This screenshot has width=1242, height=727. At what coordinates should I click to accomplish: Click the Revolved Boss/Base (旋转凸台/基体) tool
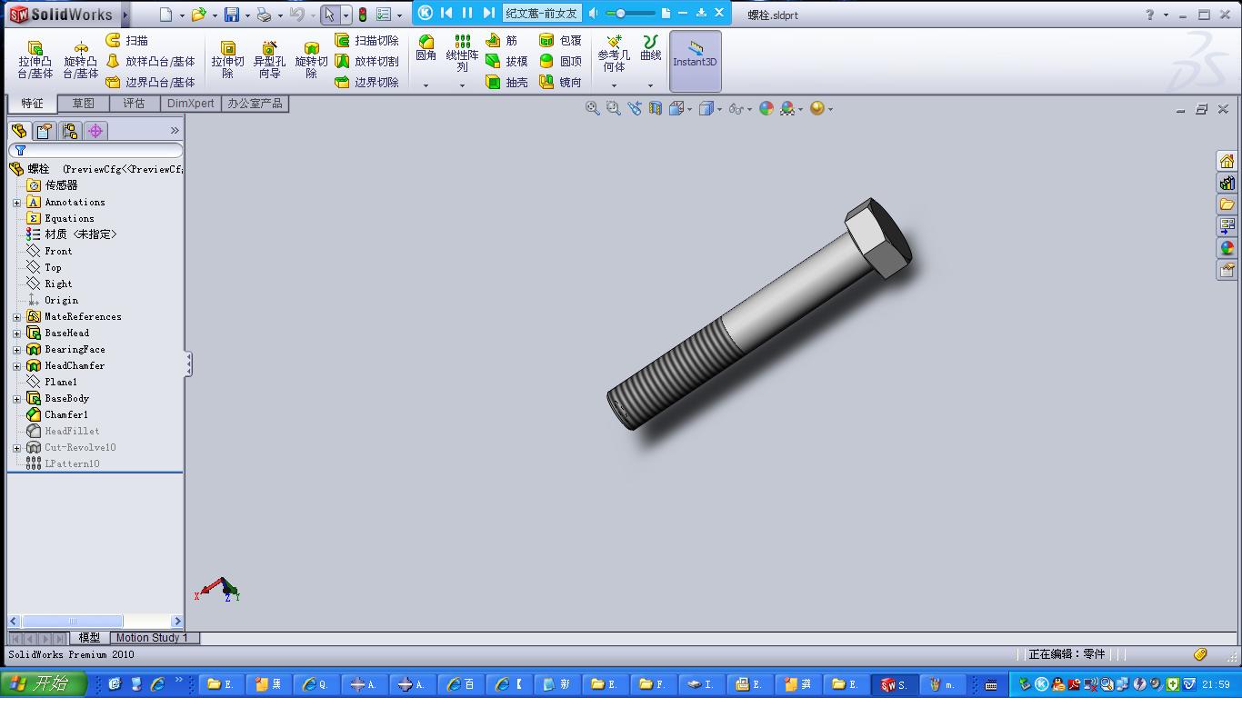click(x=80, y=60)
